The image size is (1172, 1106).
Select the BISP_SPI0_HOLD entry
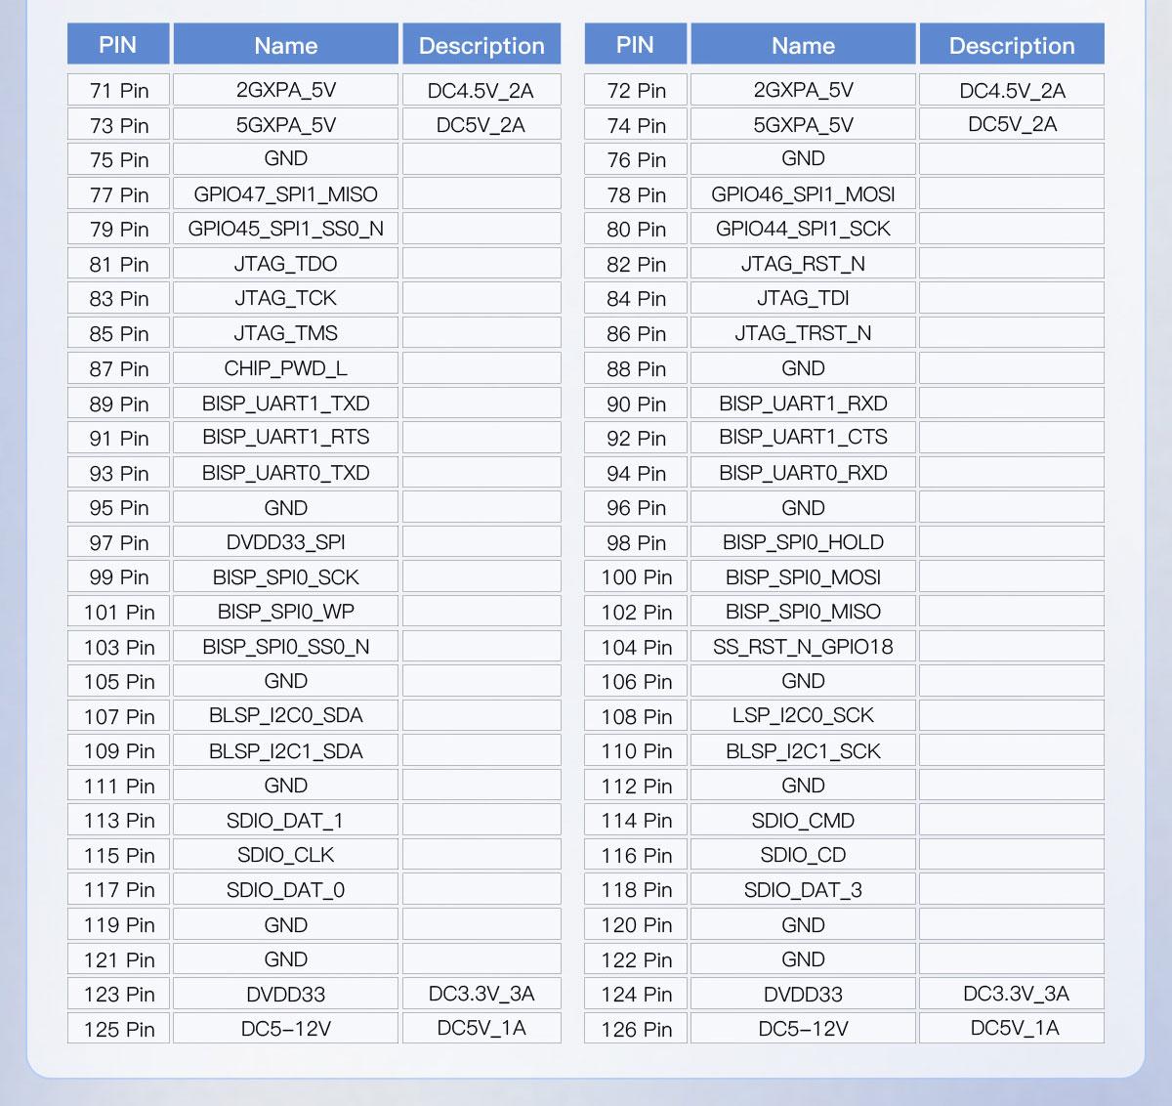click(x=803, y=542)
